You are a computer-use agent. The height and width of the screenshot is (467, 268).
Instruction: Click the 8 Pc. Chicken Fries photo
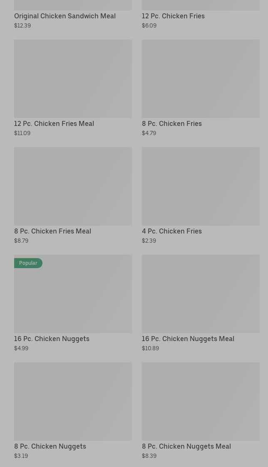[x=201, y=78]
